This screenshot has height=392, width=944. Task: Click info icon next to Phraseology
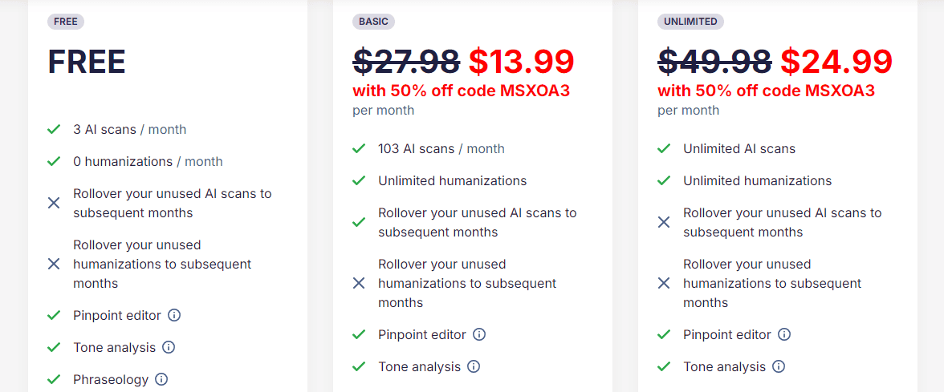tap(161, 379)
